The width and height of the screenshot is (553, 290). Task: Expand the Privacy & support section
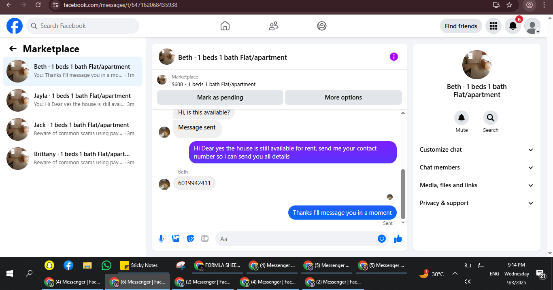pyautogui.click(x=477, y=203)
